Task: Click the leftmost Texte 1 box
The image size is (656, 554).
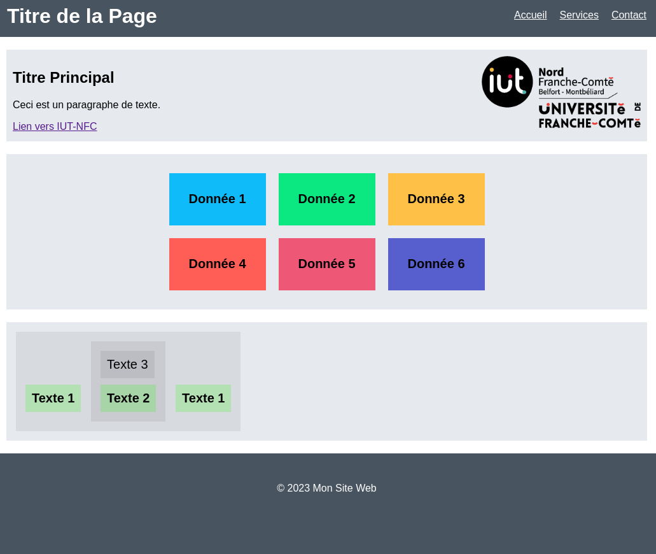Action: click(x=53, y=399)
